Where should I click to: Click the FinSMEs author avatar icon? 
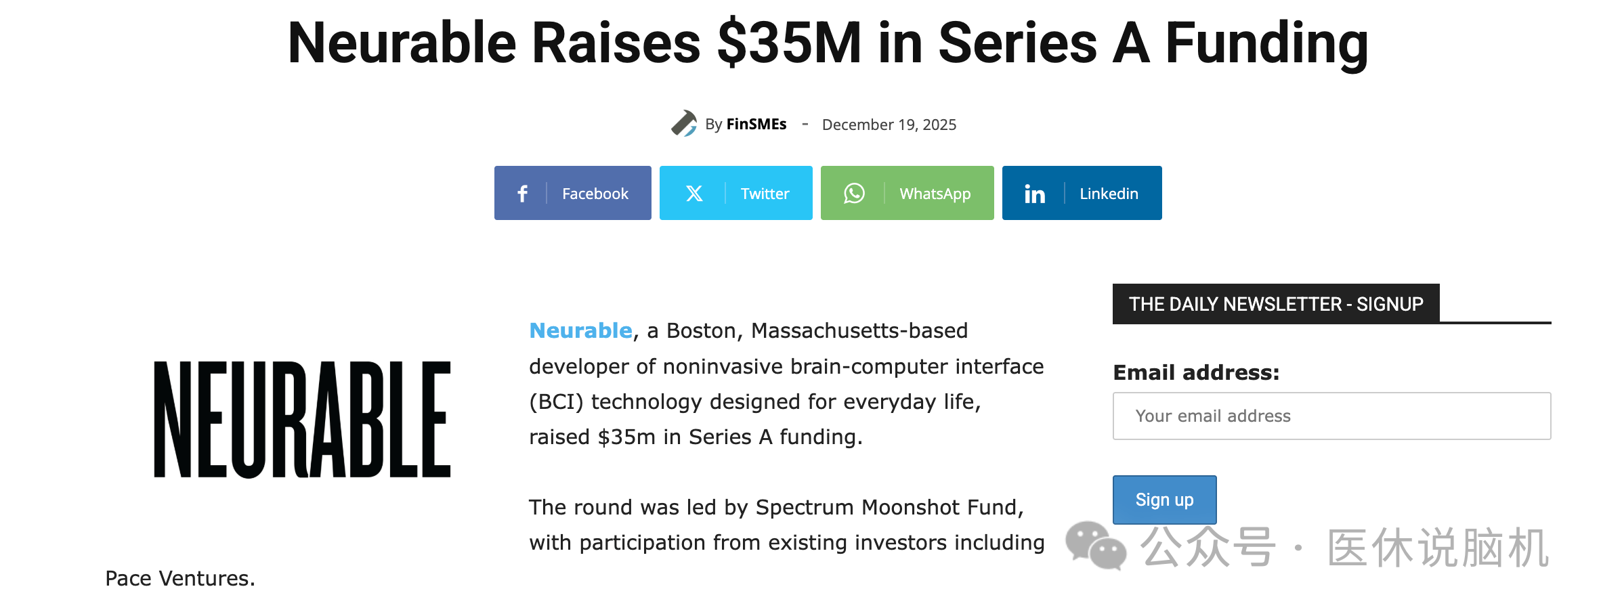click(x=684, y=124)
